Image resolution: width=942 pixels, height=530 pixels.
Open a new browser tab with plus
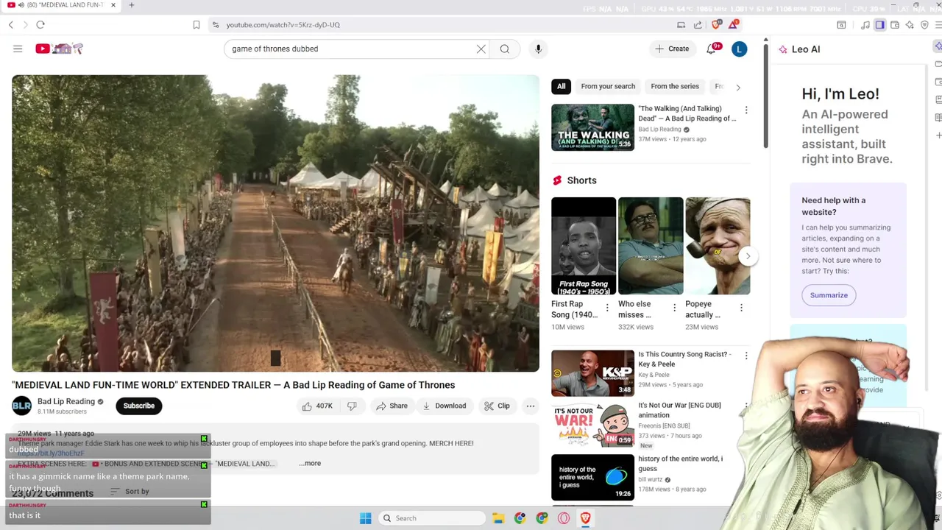(131, 5)
